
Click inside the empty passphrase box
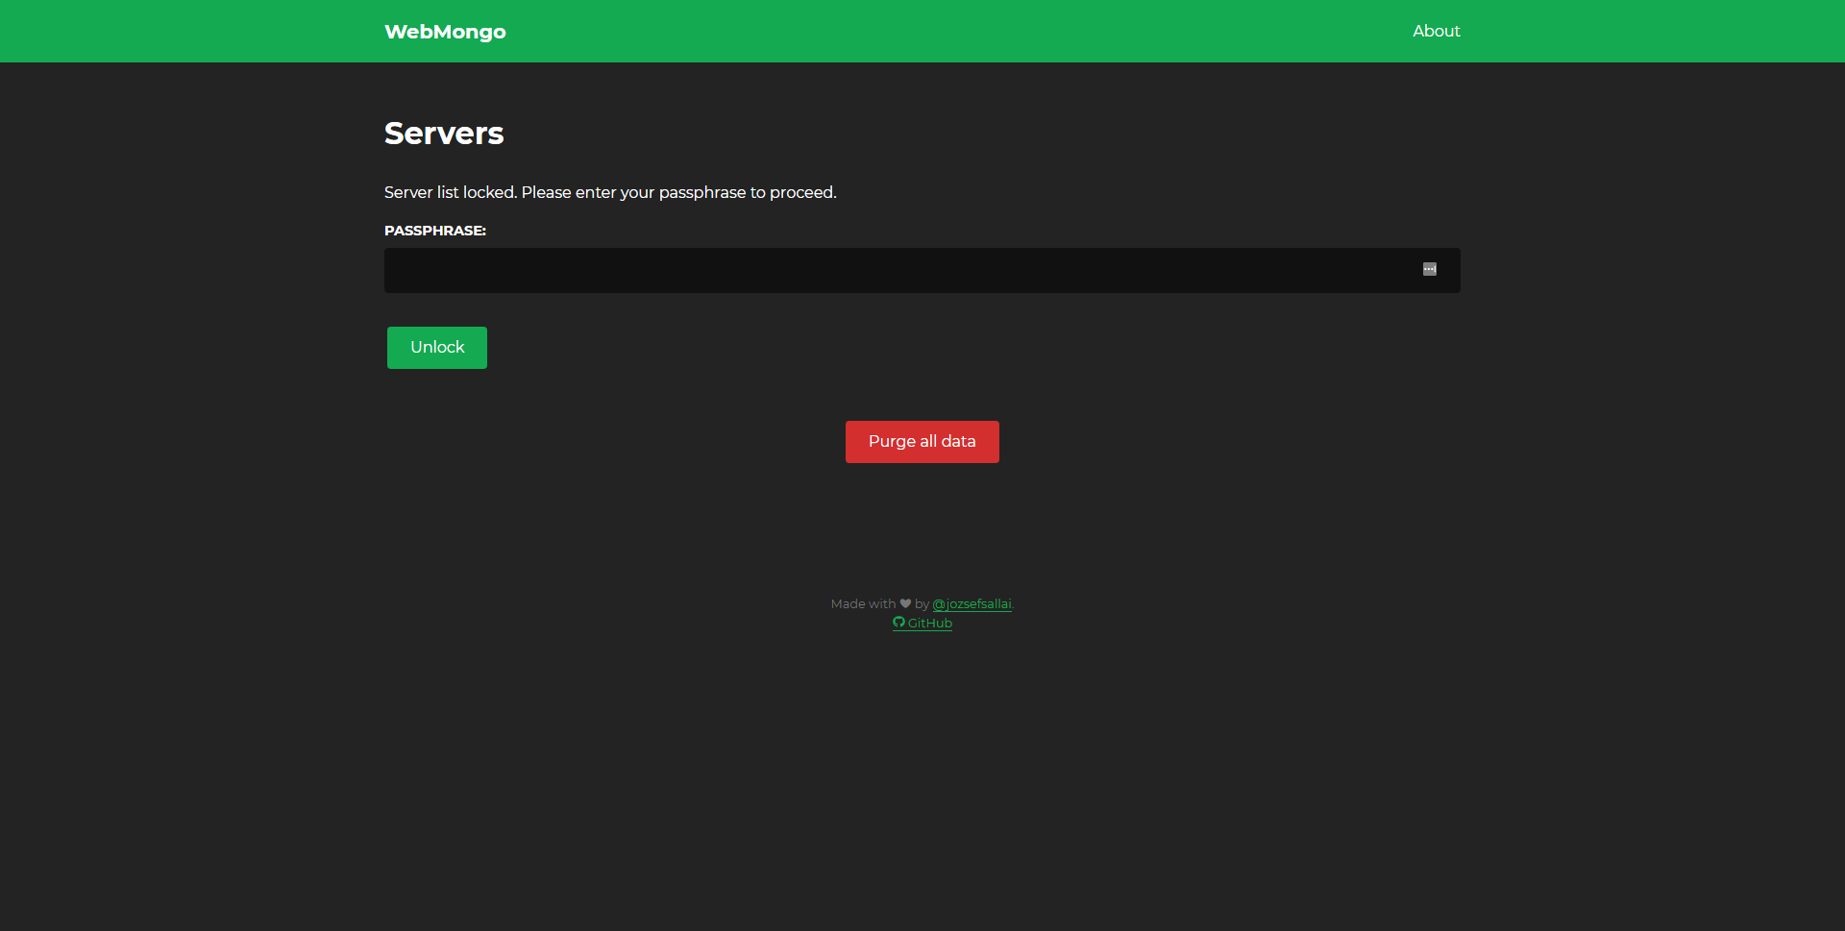[x=865, y=270]
